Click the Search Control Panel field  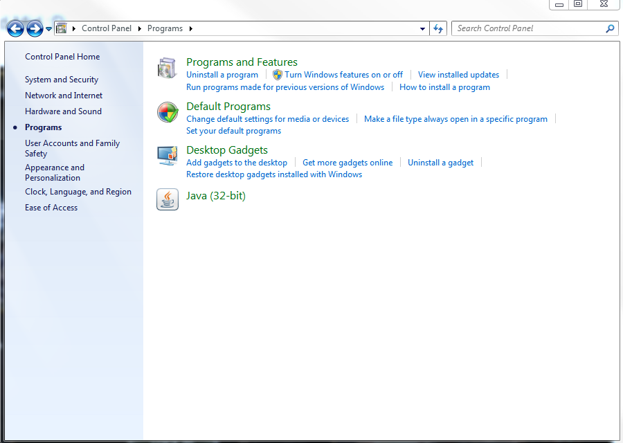pyautogui.click(x=528, y=28)
